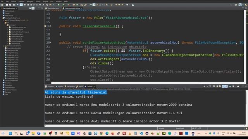Expand the JRE System Library node
The height and width of the screenshot is (139, 248).
click(3, 20)
